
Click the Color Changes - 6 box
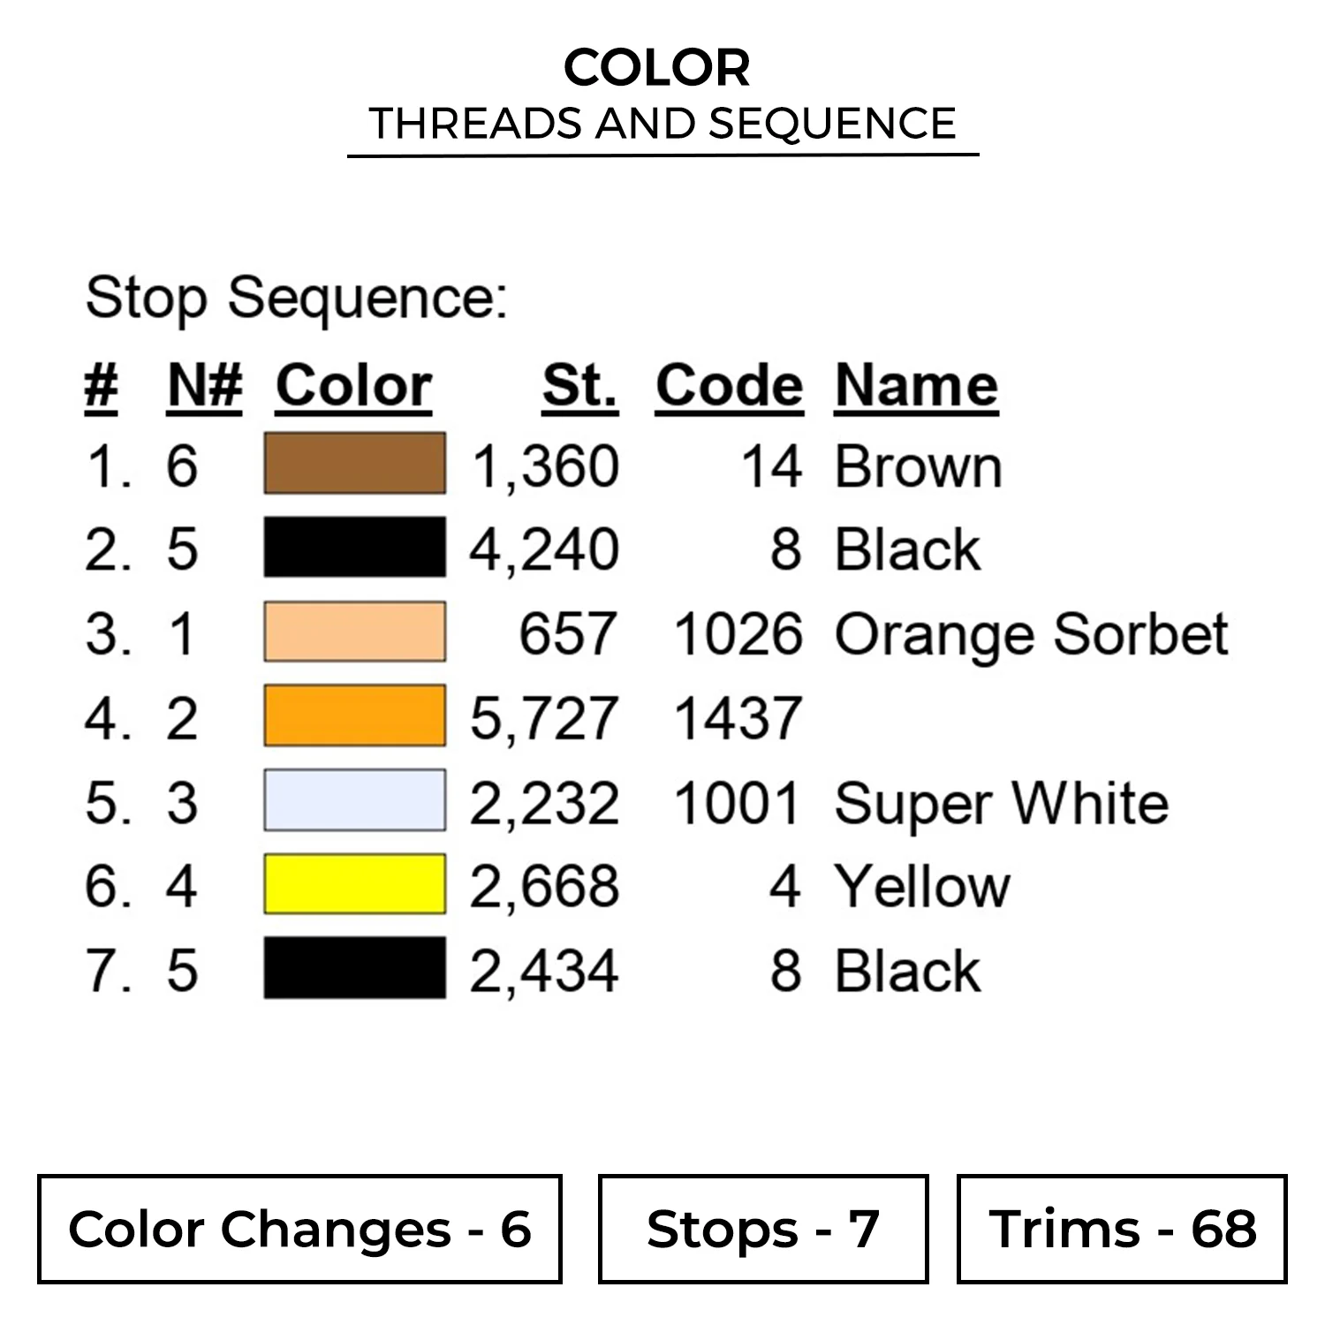tap(299, 1229)
